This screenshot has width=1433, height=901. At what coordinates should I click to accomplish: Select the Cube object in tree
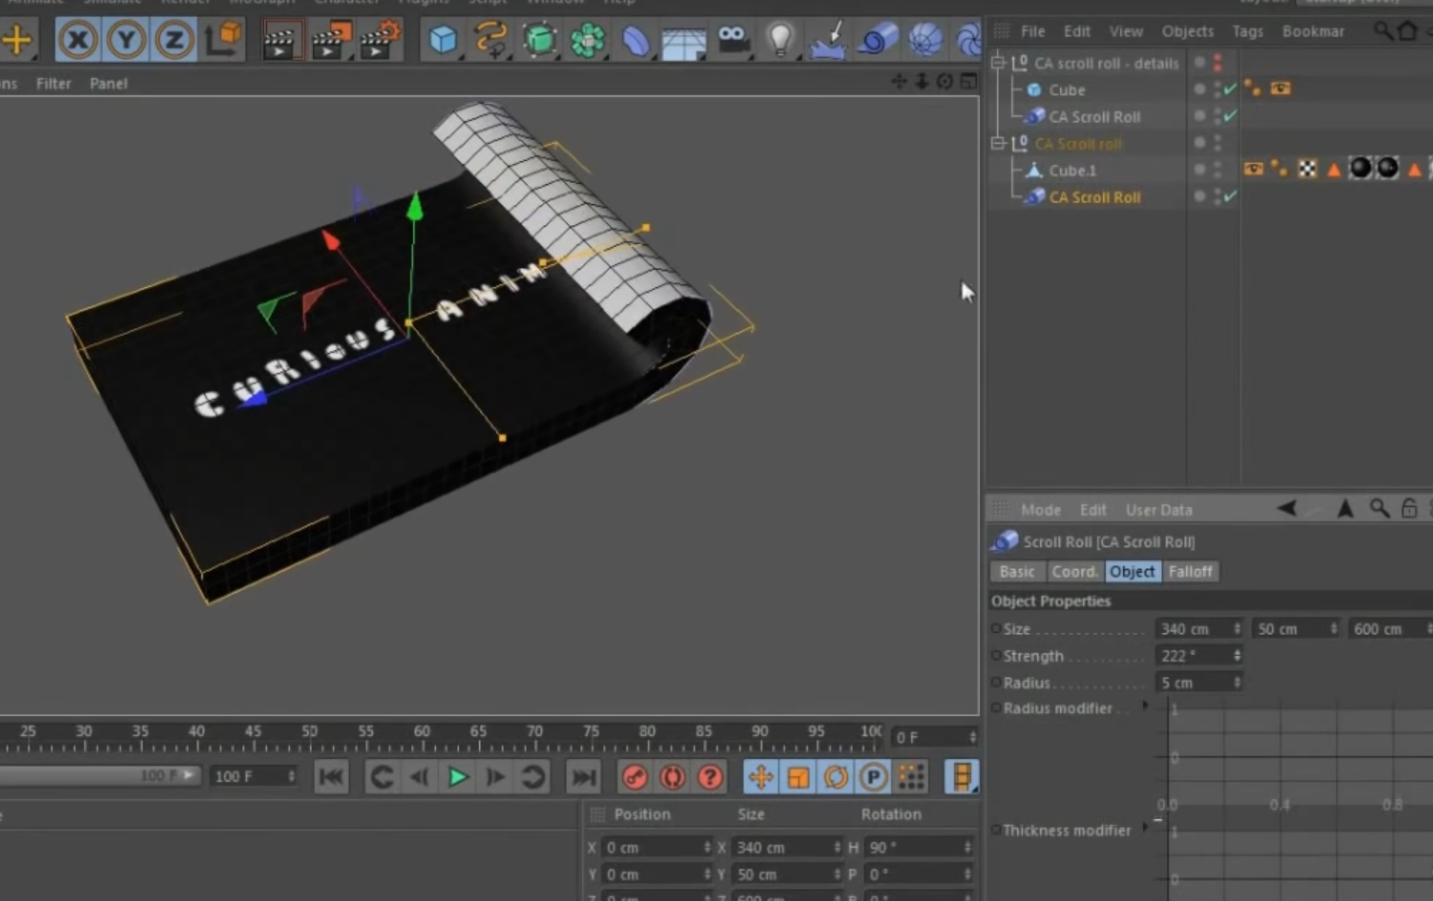[1067, 90]
